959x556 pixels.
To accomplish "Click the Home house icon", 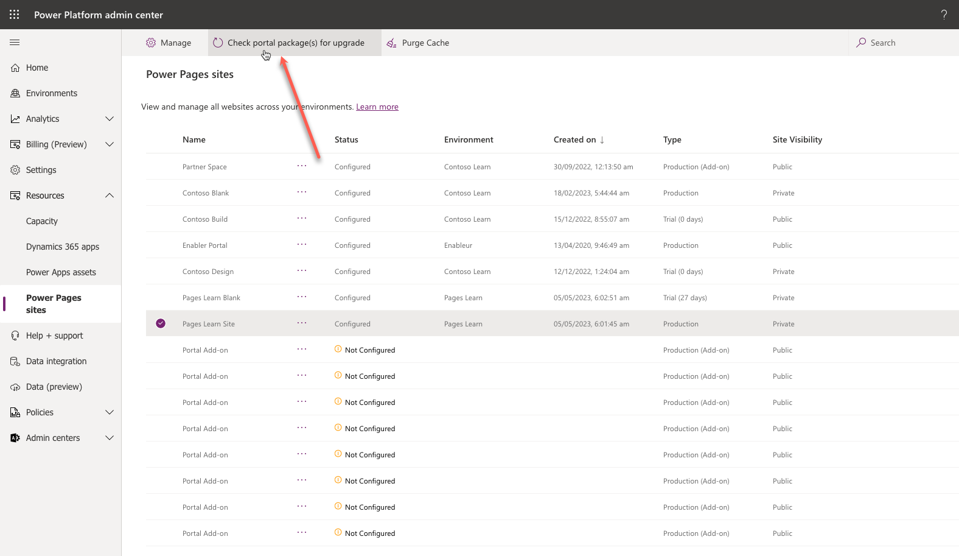I will tap(15, 68).
